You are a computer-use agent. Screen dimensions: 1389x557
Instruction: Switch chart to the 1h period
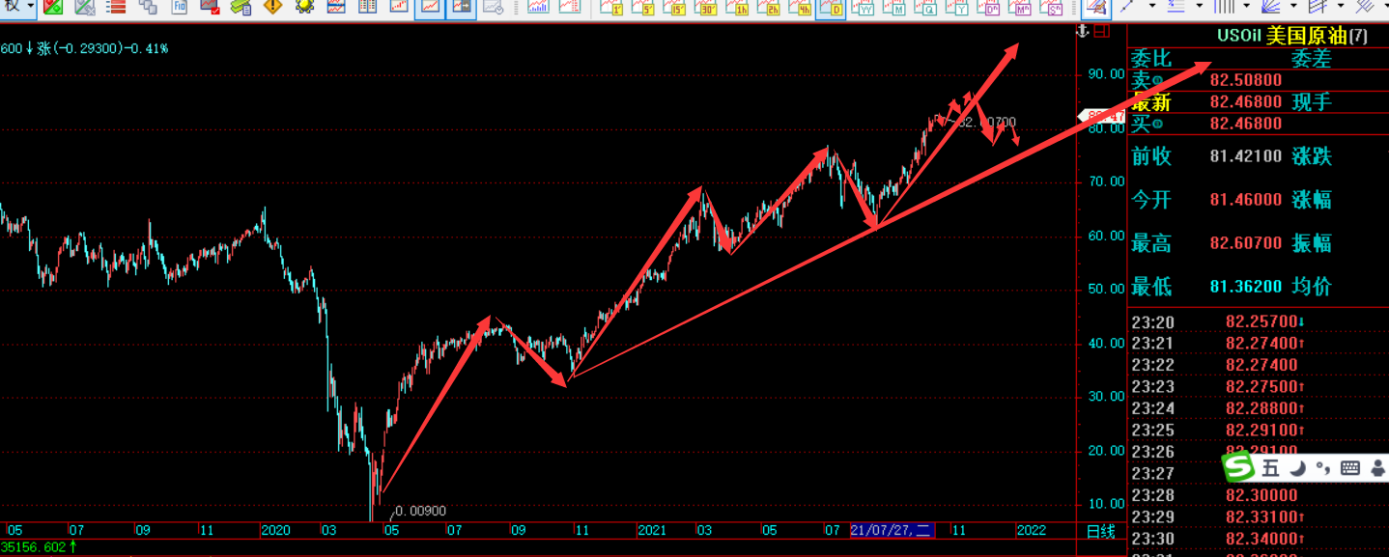tap(738, 8)
